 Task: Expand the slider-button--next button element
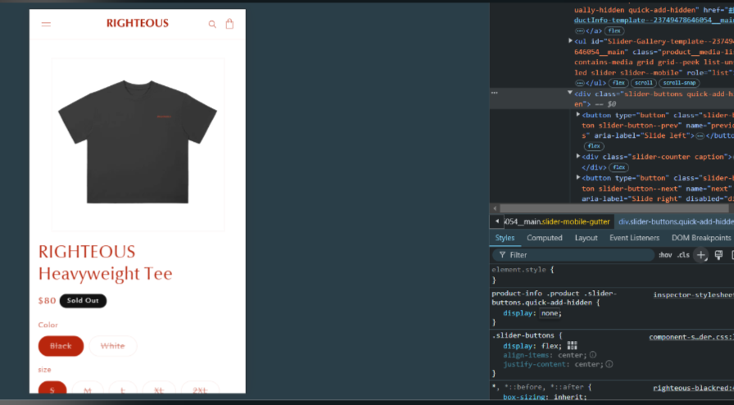pos(578,178)
